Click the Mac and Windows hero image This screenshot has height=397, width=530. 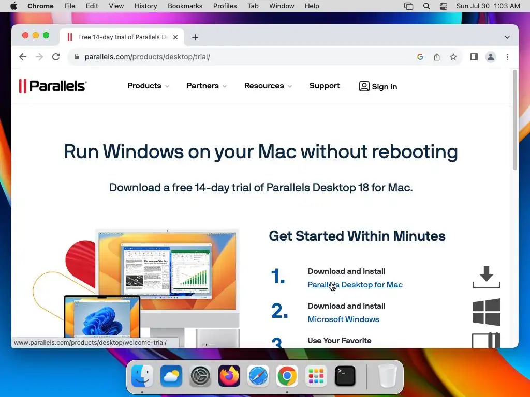pyautogui.click(x=137, y=287)
